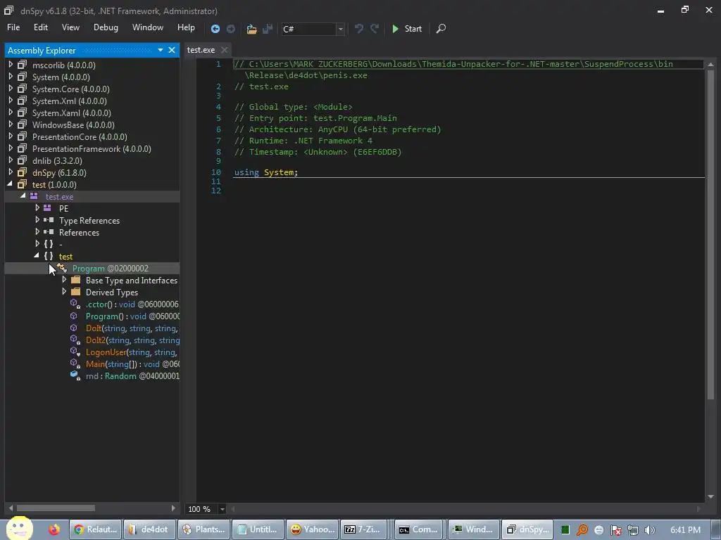
Task: Close the Assembly Explorer panel
Action: (x=172, y=50)
